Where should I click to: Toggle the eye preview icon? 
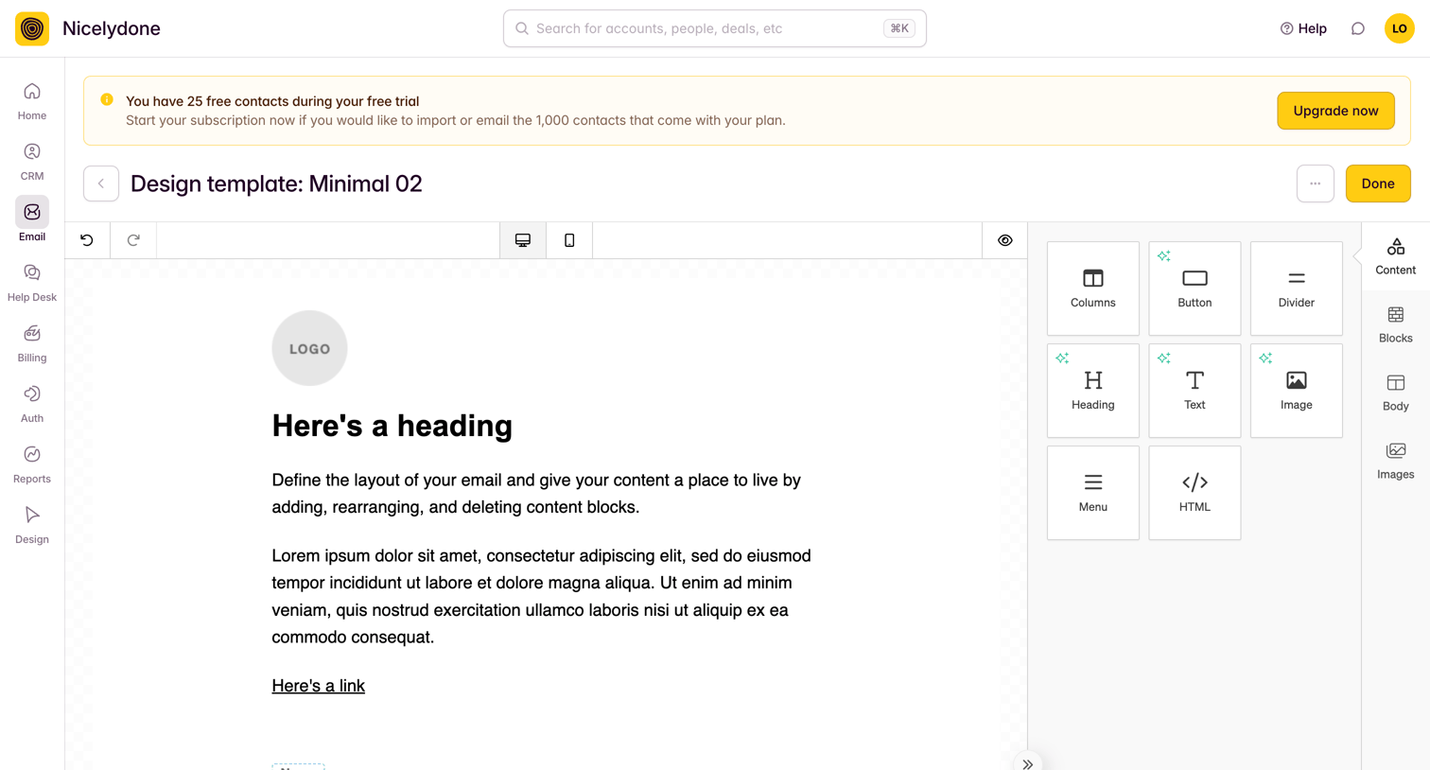click(1005, 240)
